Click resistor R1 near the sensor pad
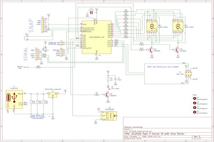 pyautogui.click(x=39, y=67)
